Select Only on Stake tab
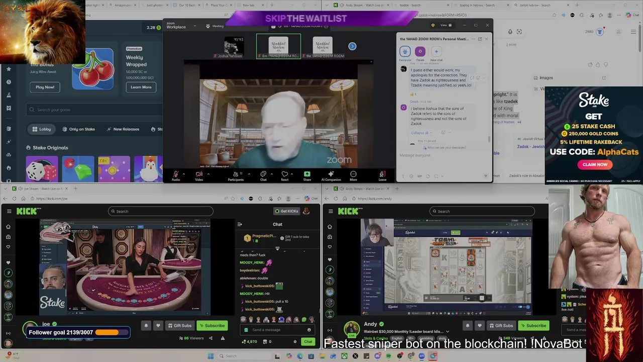643x362 pixels. coord(78,129)
